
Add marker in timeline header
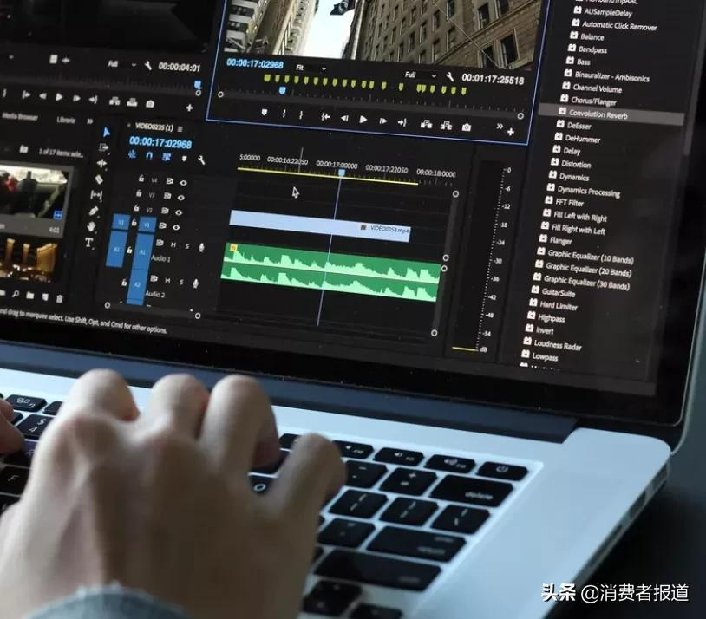pos(184,159)
